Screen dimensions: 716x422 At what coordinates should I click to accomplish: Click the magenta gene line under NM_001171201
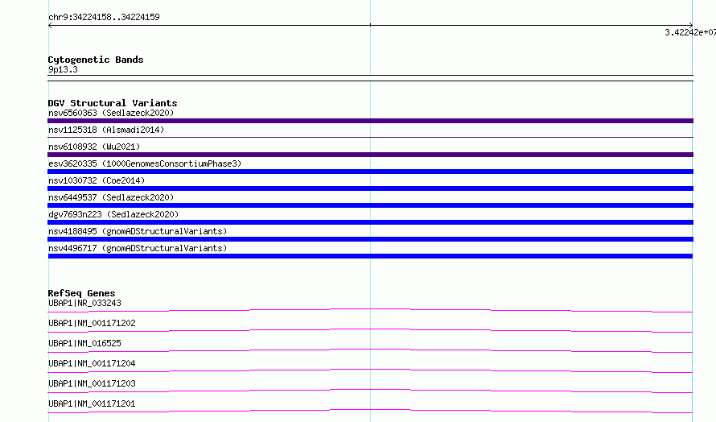point(370,411)
